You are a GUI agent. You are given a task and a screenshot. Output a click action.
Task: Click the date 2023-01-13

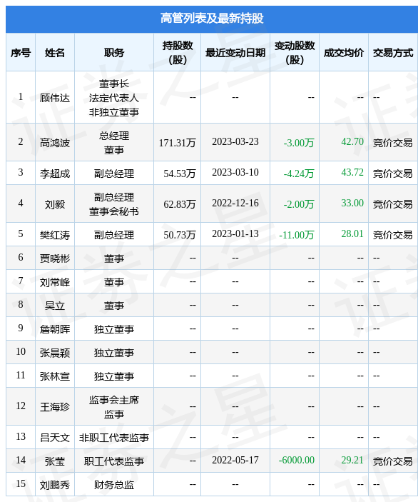[235, 234]
